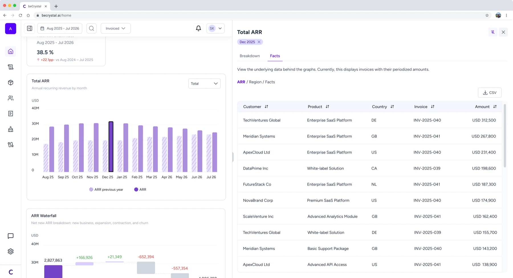This screenshot has height=278, width=513.
Task: Open the notifications bell
Action: point(198,28)
